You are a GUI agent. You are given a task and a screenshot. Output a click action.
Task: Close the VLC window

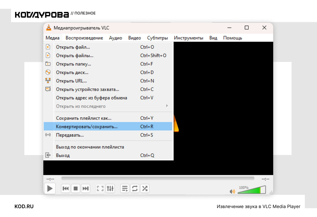pyautogui.click(x=264, y=28)
